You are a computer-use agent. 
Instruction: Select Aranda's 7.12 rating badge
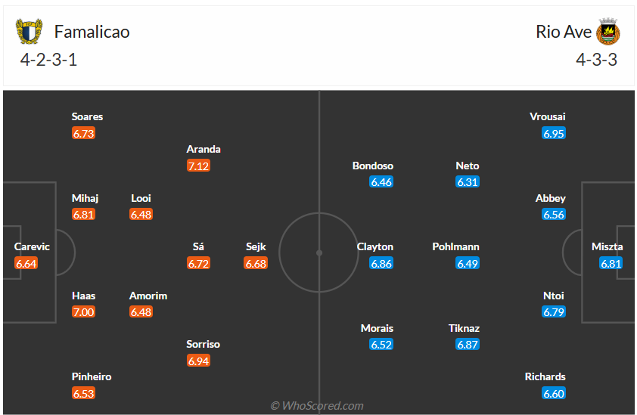pyautogui.click(x=198, y=166)
